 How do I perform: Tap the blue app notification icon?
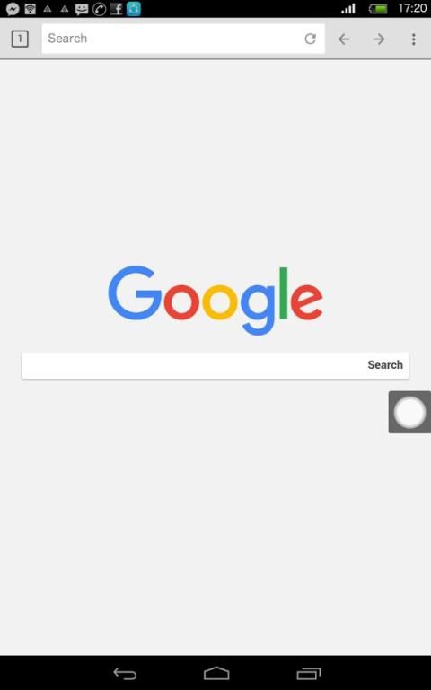134,9
